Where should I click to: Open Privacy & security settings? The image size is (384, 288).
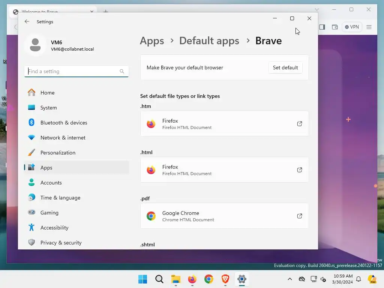76,243
